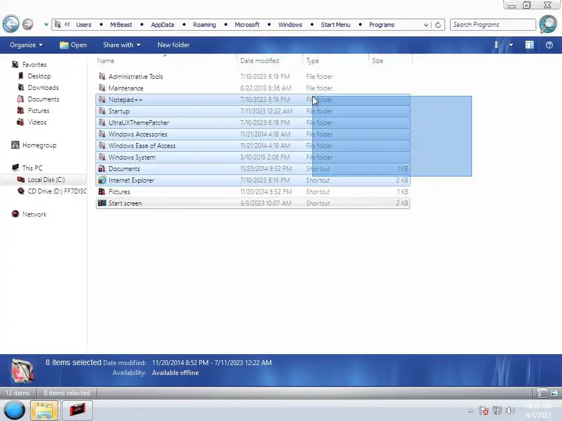Open the Share with menu
Screen dimensions: 562x421
pyautogui.click(x=122, y=45)
